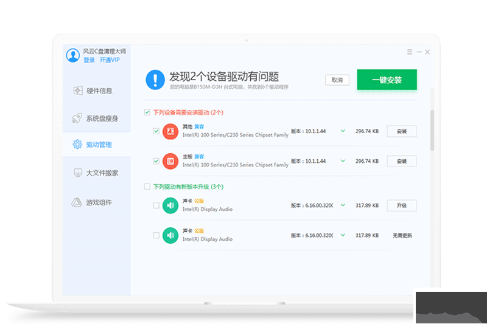Click the first green 声卡 speaker icon

170,205
